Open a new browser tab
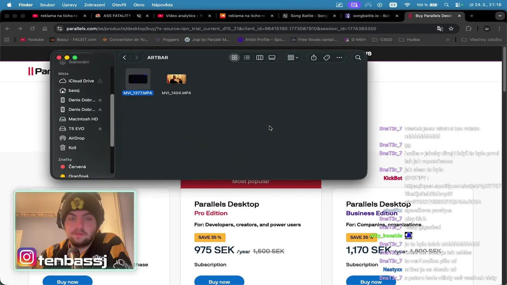 pyautogui.click(x=472, y=16)
